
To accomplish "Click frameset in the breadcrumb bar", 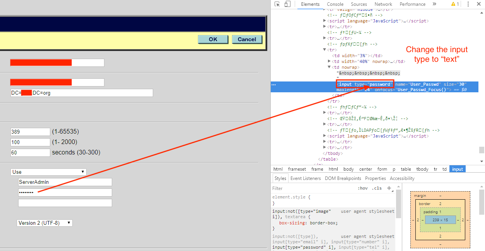I will click(x=297, y=169).
